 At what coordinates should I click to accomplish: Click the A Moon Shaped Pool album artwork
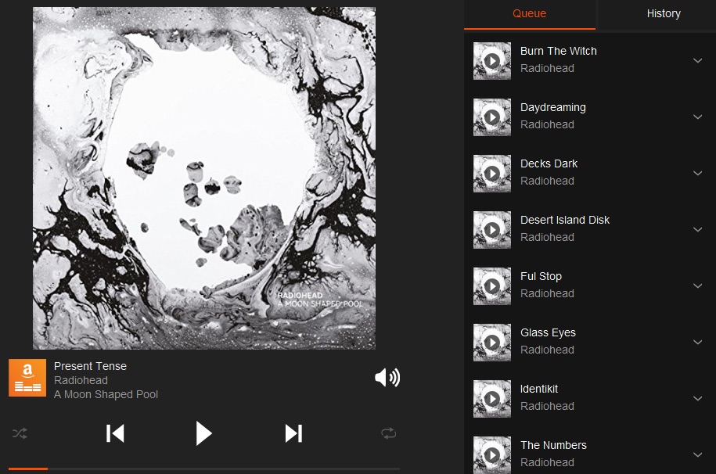[x=204, y=178]
